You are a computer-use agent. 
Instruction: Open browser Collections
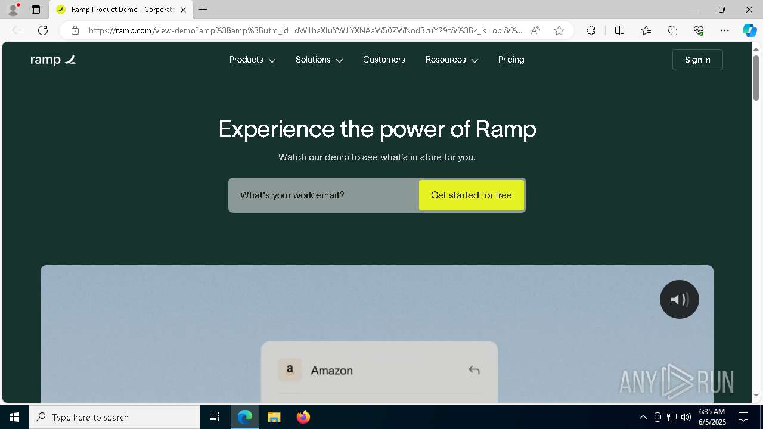click(x=672, y=30)
